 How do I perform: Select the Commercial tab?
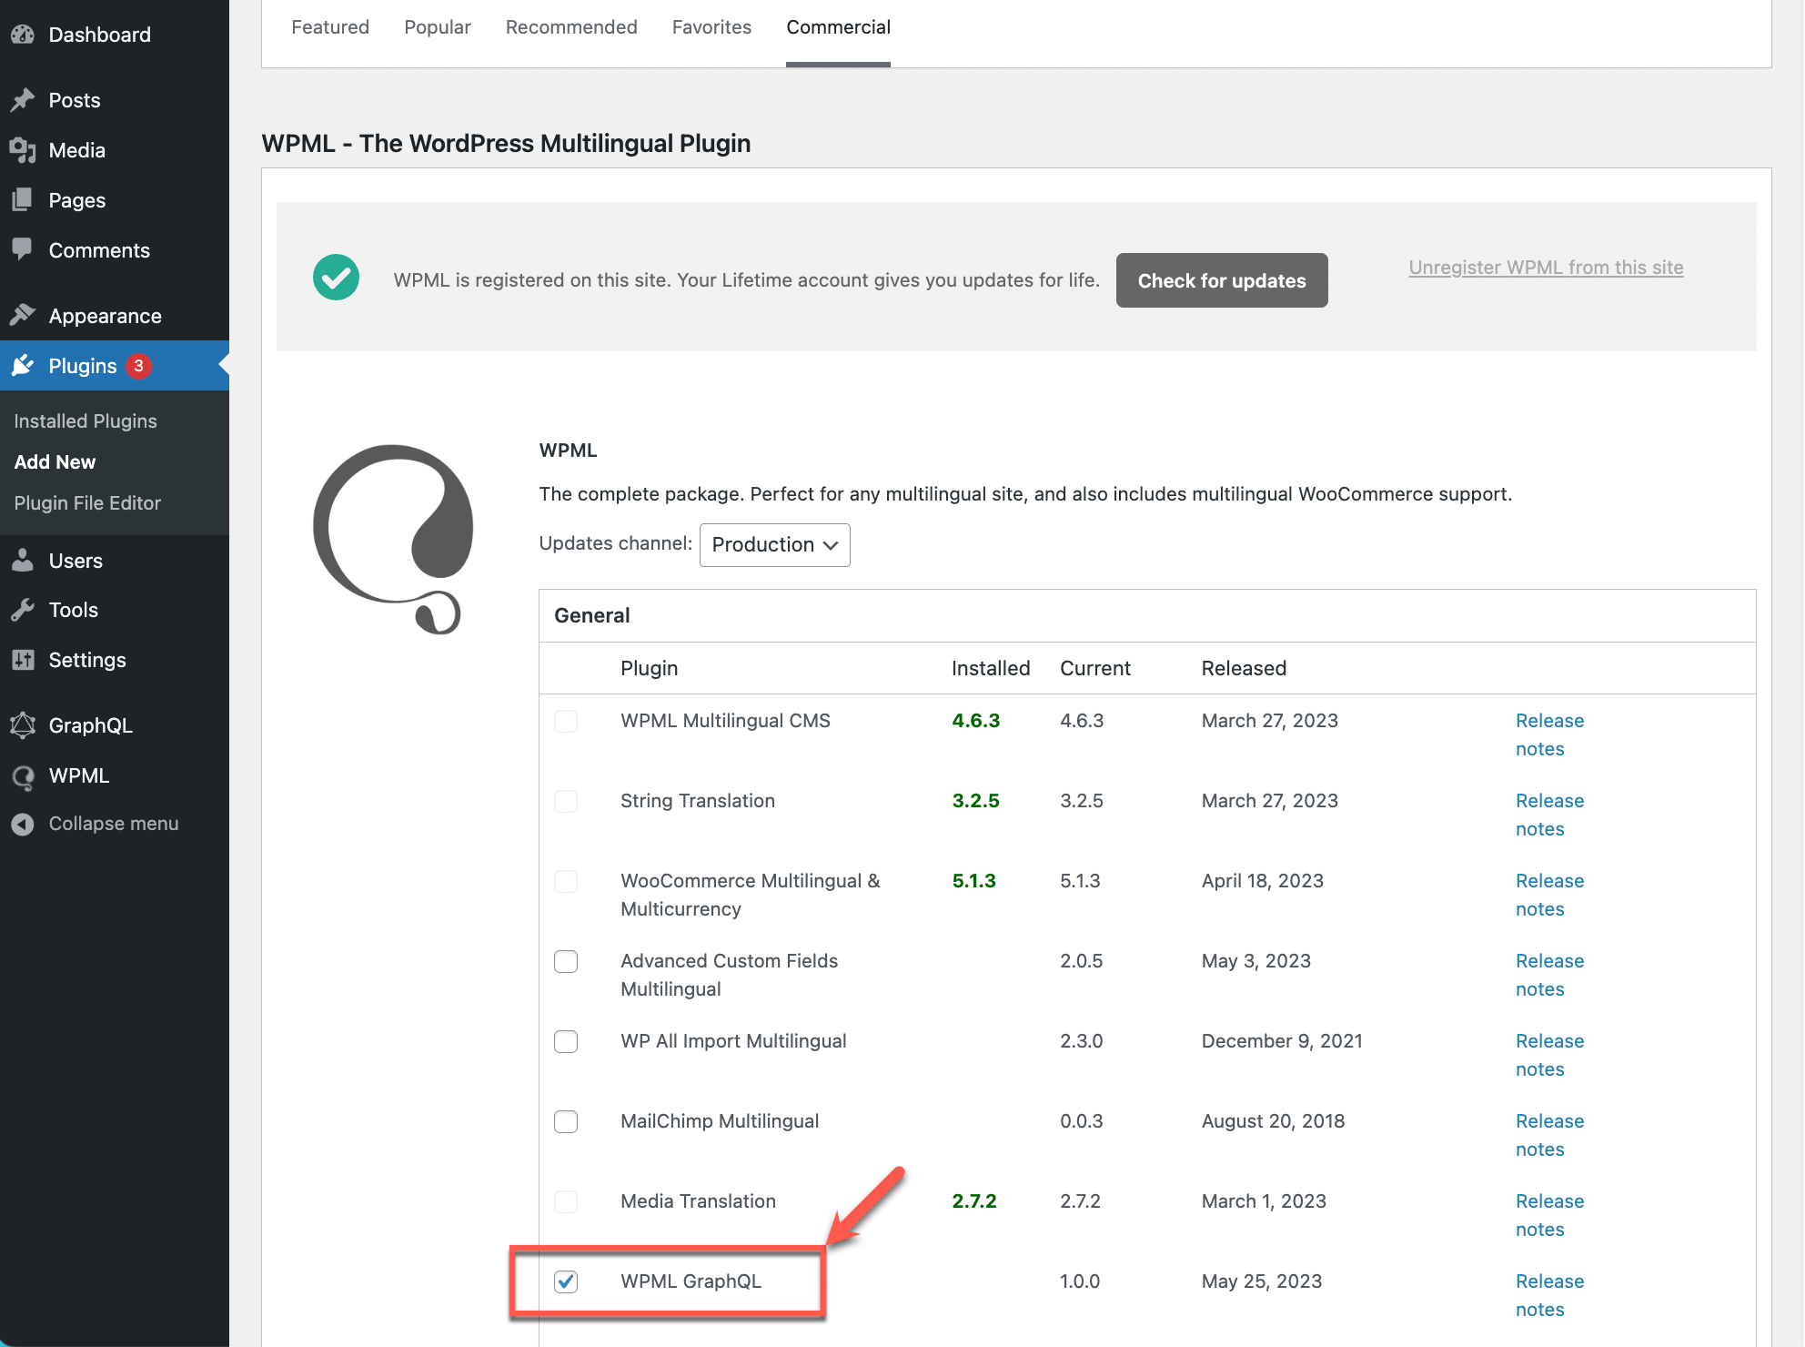coord(838,27)
